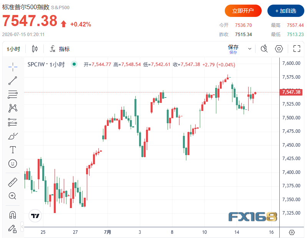
Task: Open the 1小时 interval selector
Action: coord(13,49)
